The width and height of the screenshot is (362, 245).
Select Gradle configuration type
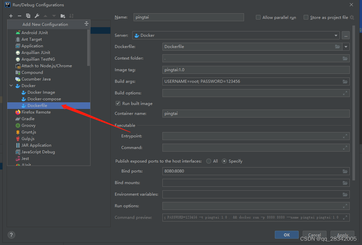(48, 119)
